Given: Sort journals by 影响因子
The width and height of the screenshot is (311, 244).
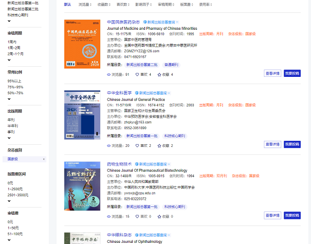Looking at the screenshot, I should tap(143, 4).
